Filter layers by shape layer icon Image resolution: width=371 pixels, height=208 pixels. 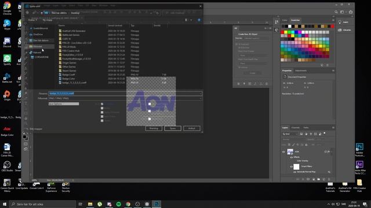point(315,134)
